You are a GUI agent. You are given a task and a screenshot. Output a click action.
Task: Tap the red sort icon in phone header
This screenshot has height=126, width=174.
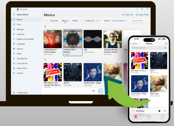pyautogui.click(x=166, y=44)
